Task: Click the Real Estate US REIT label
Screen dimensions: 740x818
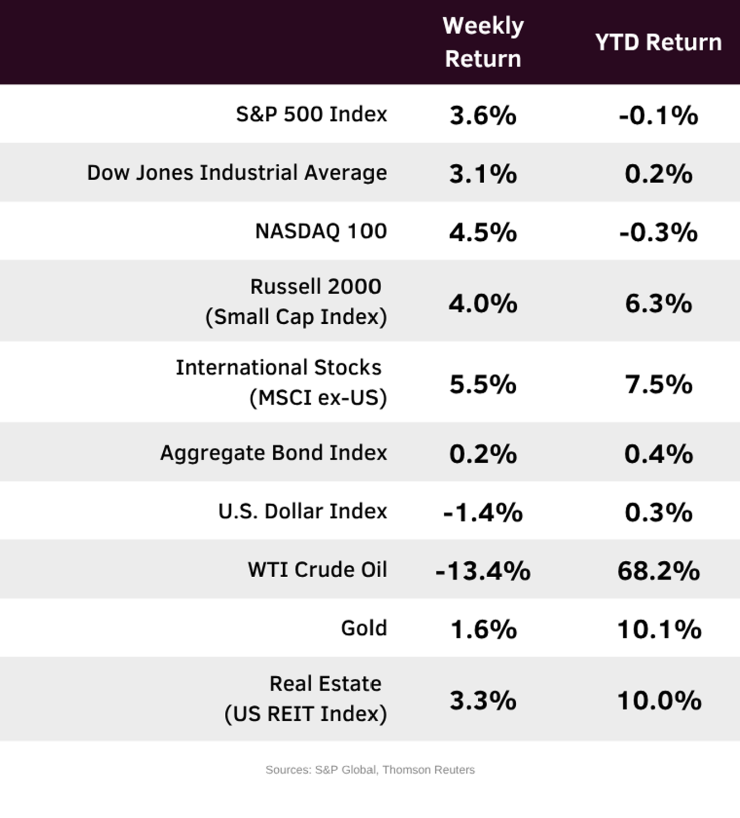Action: (x=306, y=699)
